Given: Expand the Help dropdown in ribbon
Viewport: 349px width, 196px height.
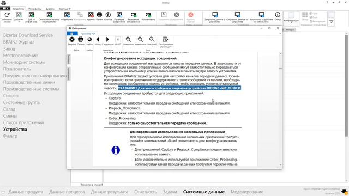Looking at the screenshot, I should pyautogui.click(x=331, y=18).
